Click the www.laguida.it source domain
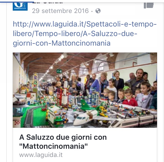Screen dimensions: 164x162 (41, 155)
